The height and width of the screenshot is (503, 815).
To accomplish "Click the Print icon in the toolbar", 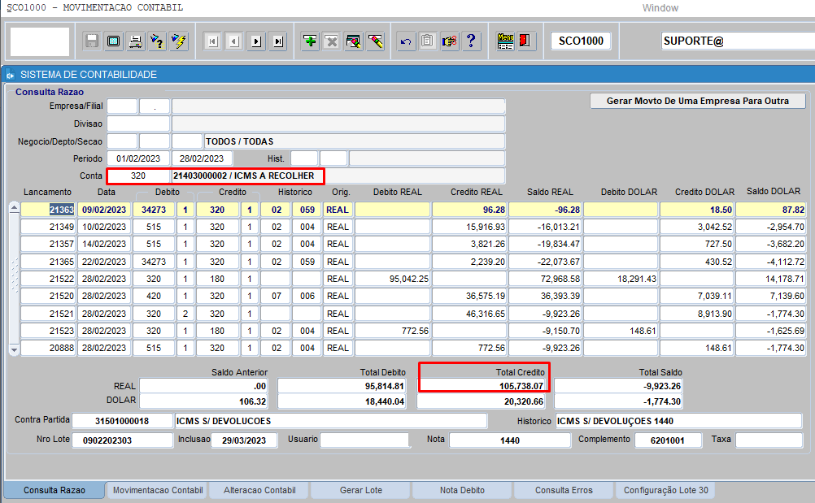I will 135,41.
